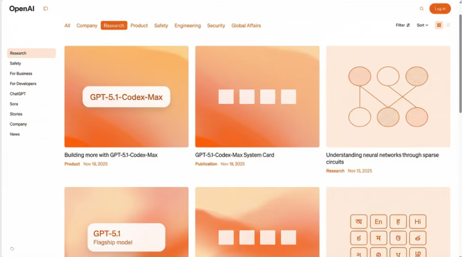
Task: Switch to the Global Affairs tab
Action: tap(246, 25)
